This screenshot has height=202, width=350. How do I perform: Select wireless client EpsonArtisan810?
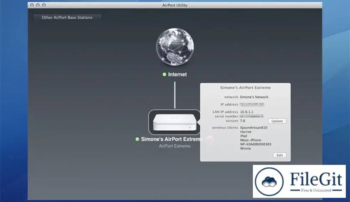tap(254, 128)
